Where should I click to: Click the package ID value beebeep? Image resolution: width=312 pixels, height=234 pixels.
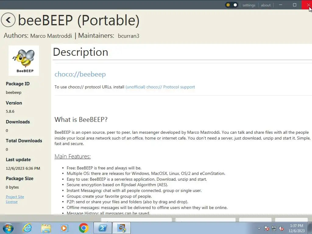[13, 93]
